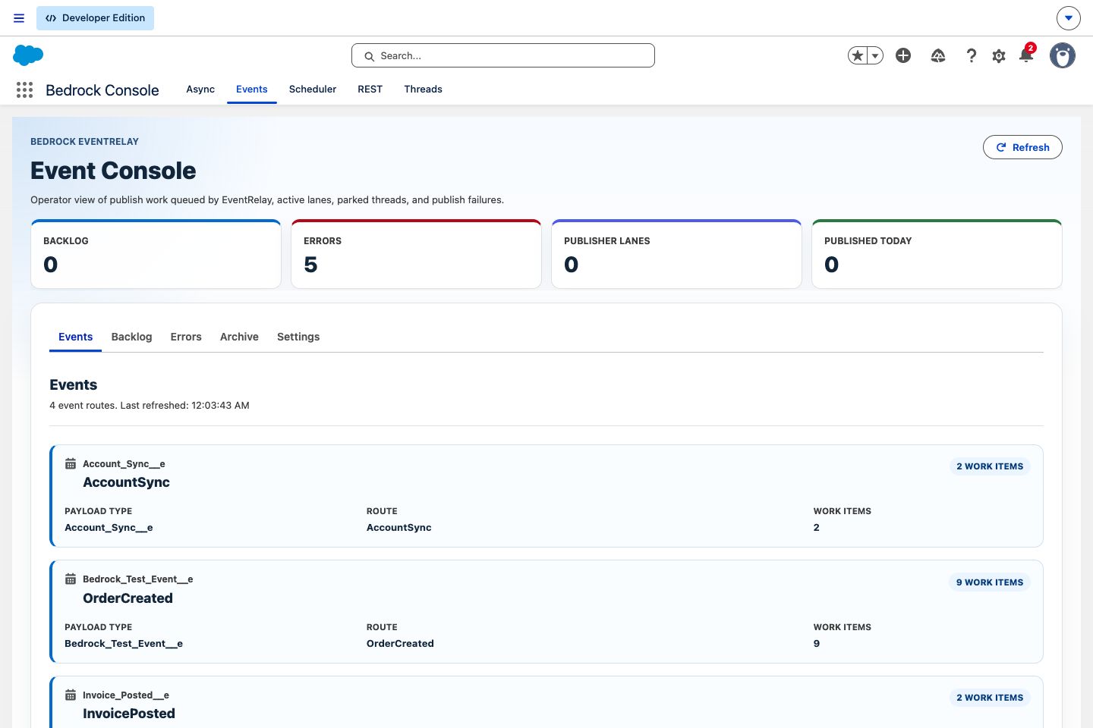
Task: Click the Bedrock_Test_Event__e payload type value
Action: (x=124, y=644)
